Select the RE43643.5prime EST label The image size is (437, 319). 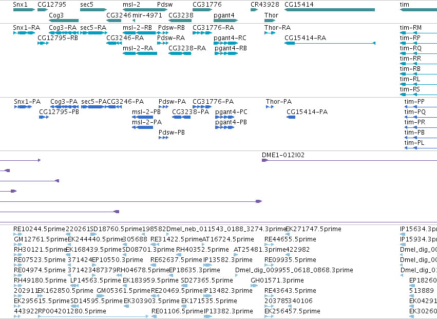[x=291, y=291]
